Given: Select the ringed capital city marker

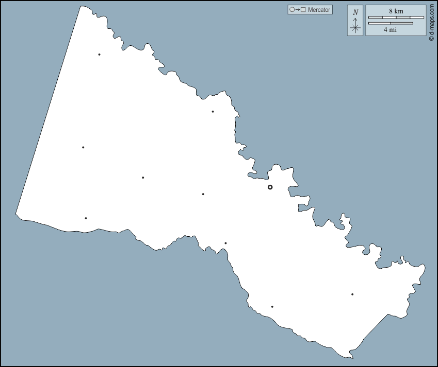Looking at the screenshot, I should (270, 187).
